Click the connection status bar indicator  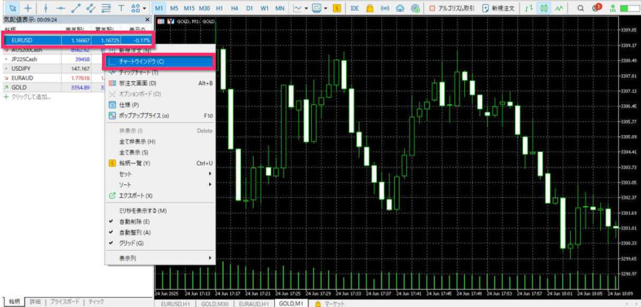(630, 8)
